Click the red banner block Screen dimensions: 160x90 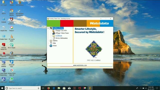pos(67,23)
